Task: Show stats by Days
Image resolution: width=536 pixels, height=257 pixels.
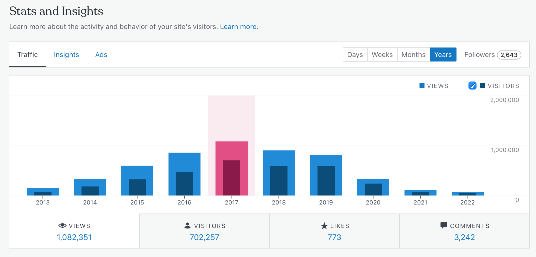Action: (x=355, y=54)
